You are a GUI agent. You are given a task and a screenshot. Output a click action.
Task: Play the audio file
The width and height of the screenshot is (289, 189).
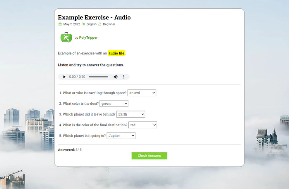point(64,77)
